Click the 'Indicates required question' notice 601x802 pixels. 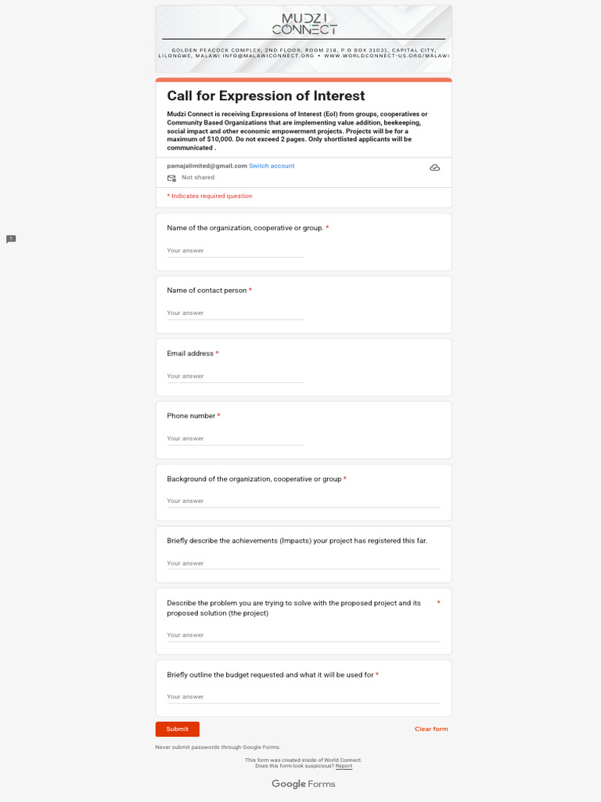coord(210,197)
